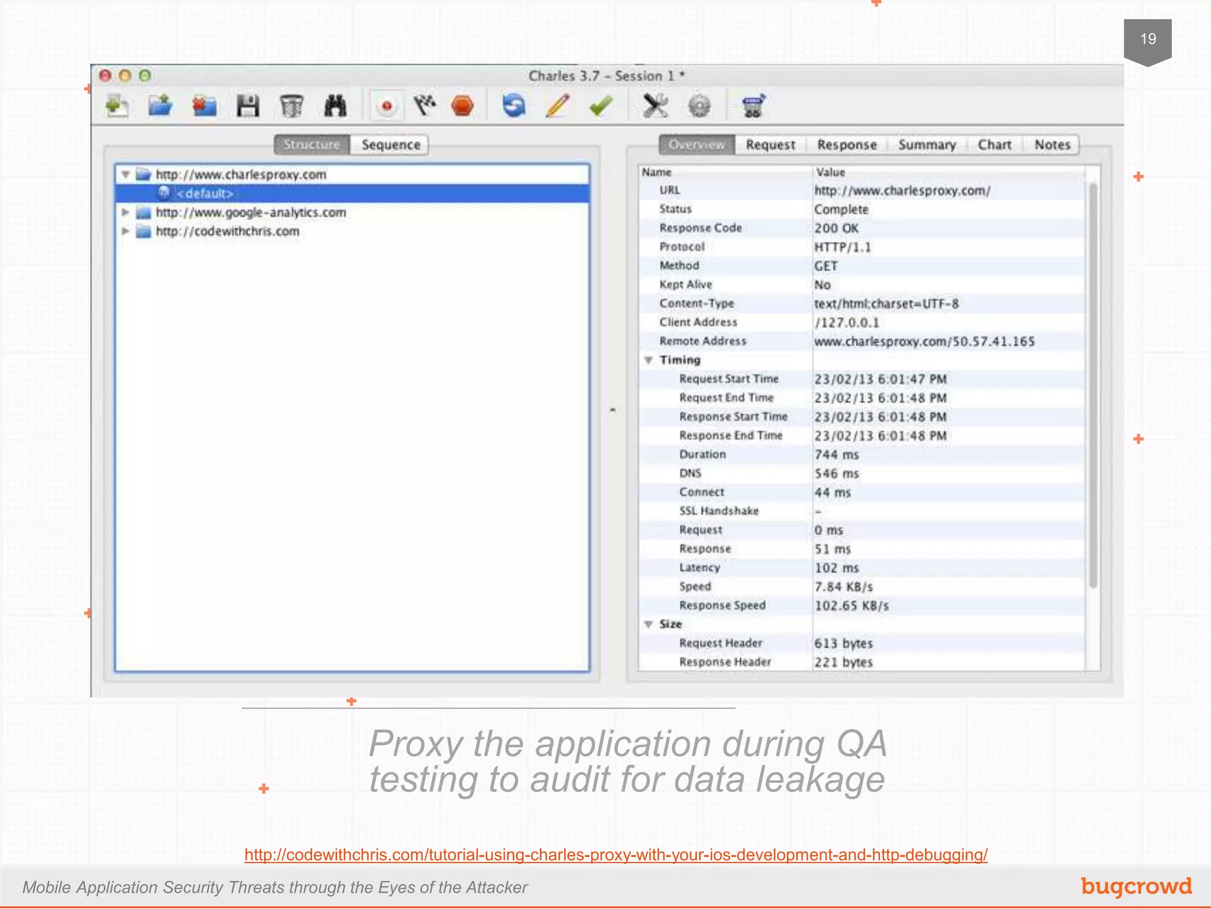
Task: Click the Duration value 744 ms
Action: 837,455
